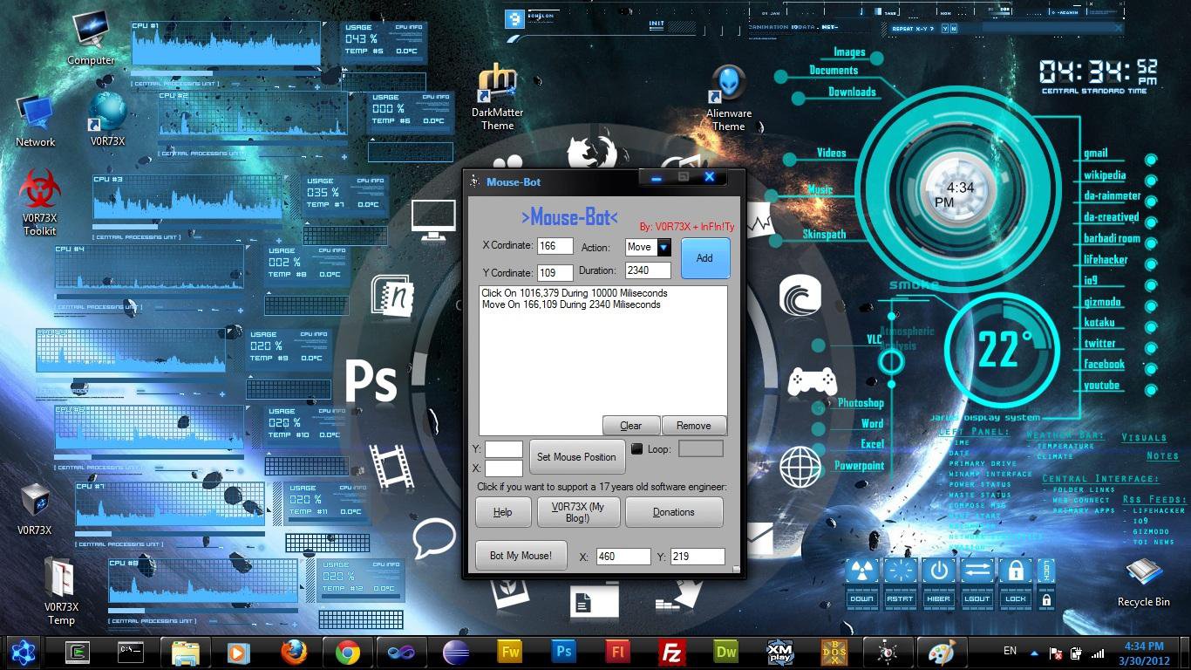The height and width of the screenshot is (670, 1191).
Task: Open the youtube link in sidebar
Action: (x=1101, y=386)
